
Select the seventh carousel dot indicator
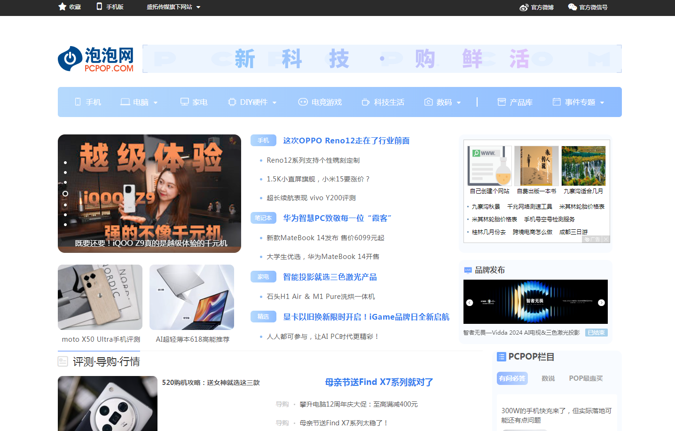tap(65, 225)
